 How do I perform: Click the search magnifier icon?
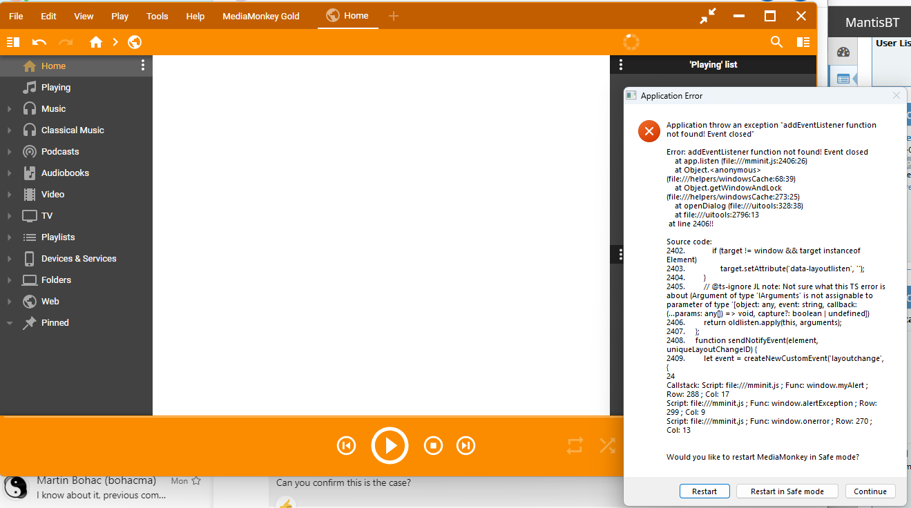(777, 42)
